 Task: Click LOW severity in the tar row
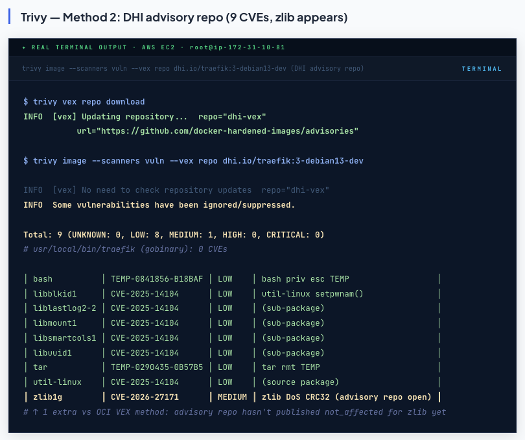coord(225,367)
